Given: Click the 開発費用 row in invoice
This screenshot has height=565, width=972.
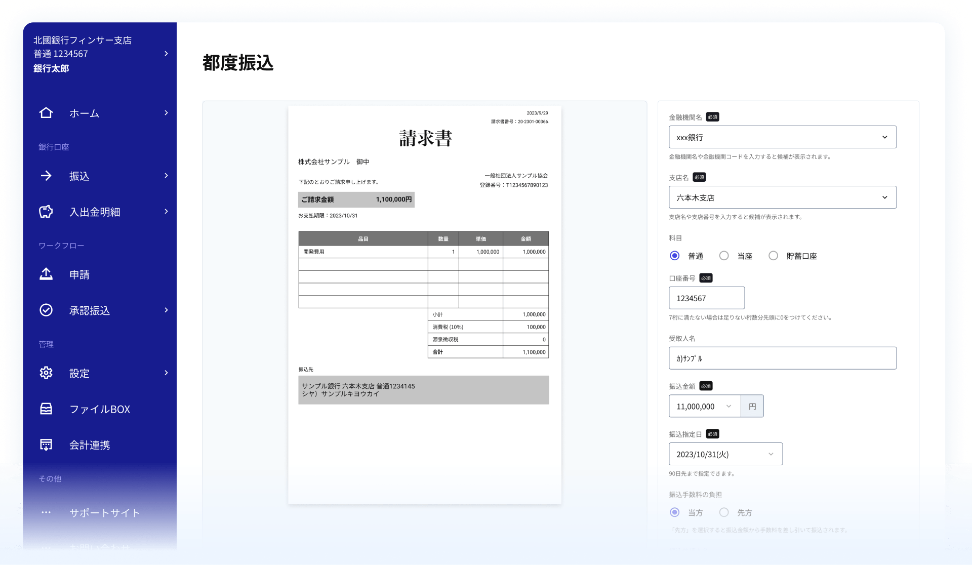Looking at the screenshot, I should pyautogui.click(x=424, y=252).
